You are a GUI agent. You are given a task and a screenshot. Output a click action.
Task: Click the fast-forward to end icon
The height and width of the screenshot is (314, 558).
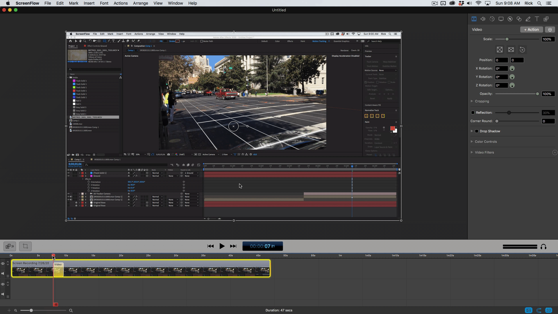(x=233, y=246)
